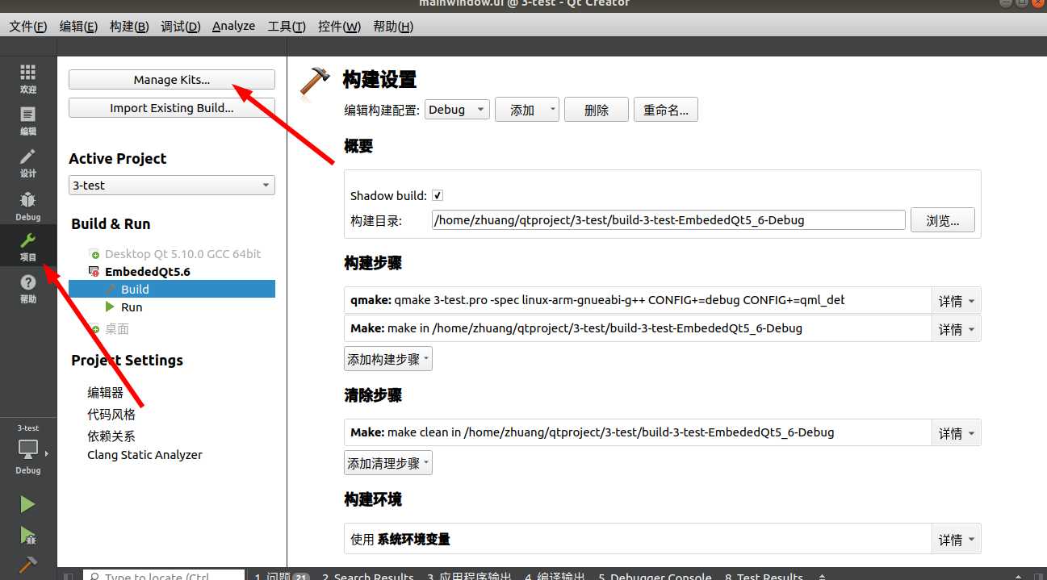Open the 8 Test Results pane

coord(764,576)
